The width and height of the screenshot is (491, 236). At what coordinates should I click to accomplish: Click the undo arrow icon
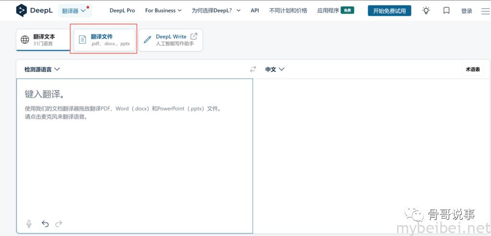pos(46,224)
